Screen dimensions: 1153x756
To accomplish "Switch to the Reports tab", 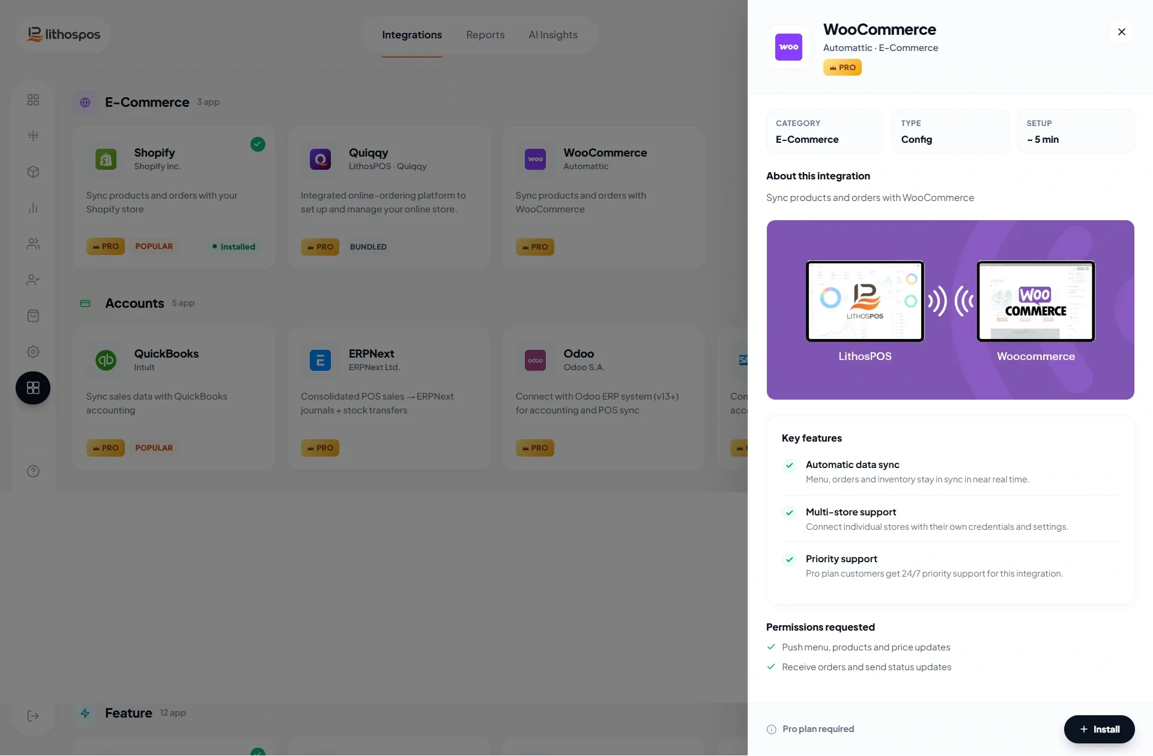I will 485,35.
